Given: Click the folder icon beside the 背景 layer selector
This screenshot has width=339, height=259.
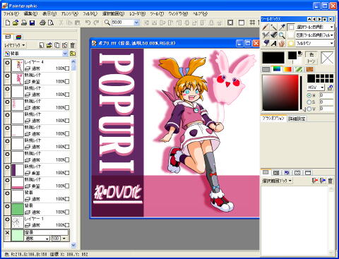Looking at the screenshot, I should tap(73, 54).
